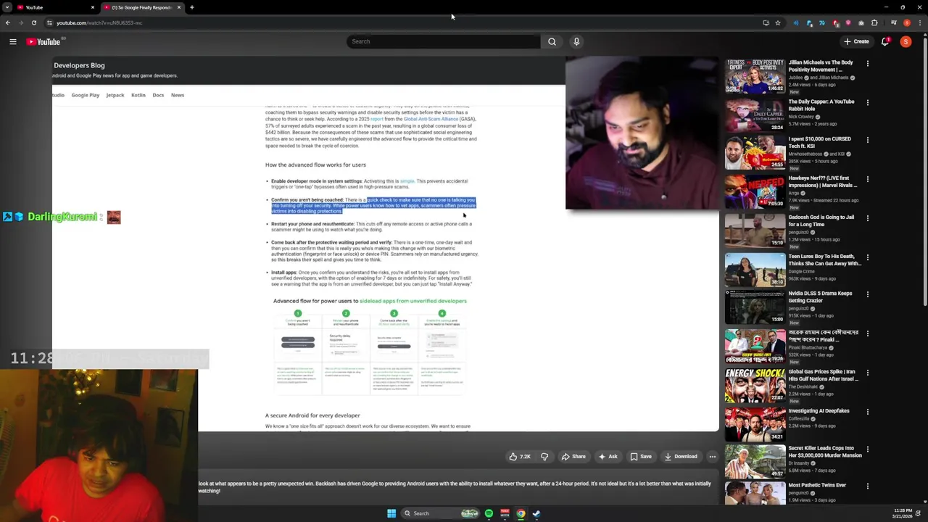The width and height of the screenshot is (928, 522).
Task: Click the Ask button
Action: click(x=608, y=457)
